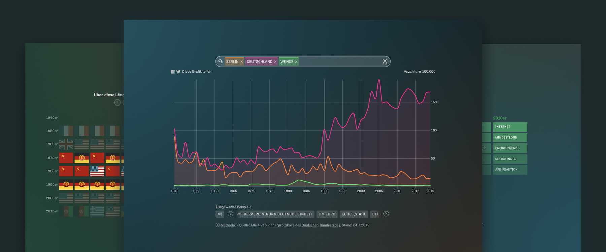Select the KOHLE,STAHL example
606x252 pixels.
(x=353, y=214)
